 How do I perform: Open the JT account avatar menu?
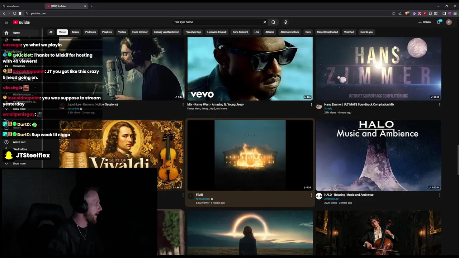[449, 22]
